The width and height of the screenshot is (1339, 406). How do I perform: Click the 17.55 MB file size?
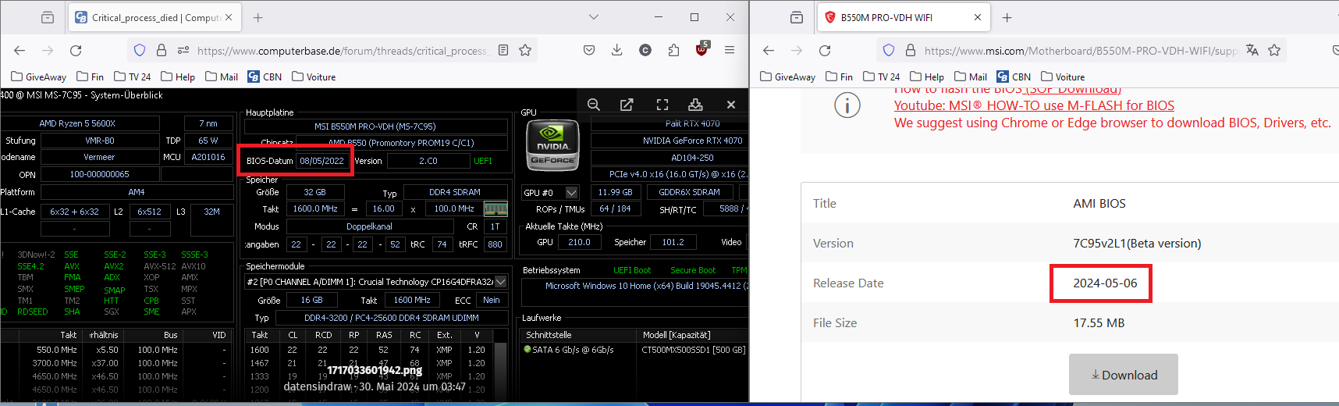(x=1099, y=322)
